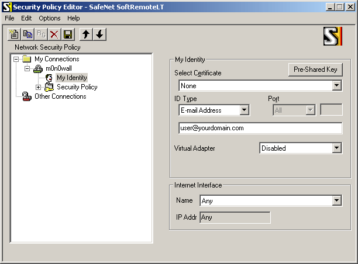Open the File menu

pyautogui.click(x=9, y=18)
